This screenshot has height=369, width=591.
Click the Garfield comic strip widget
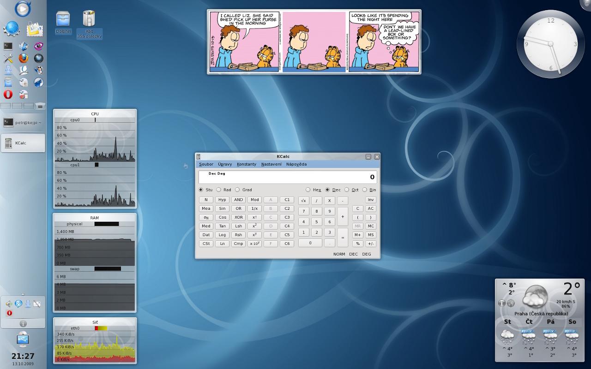(x=314, y=42)
